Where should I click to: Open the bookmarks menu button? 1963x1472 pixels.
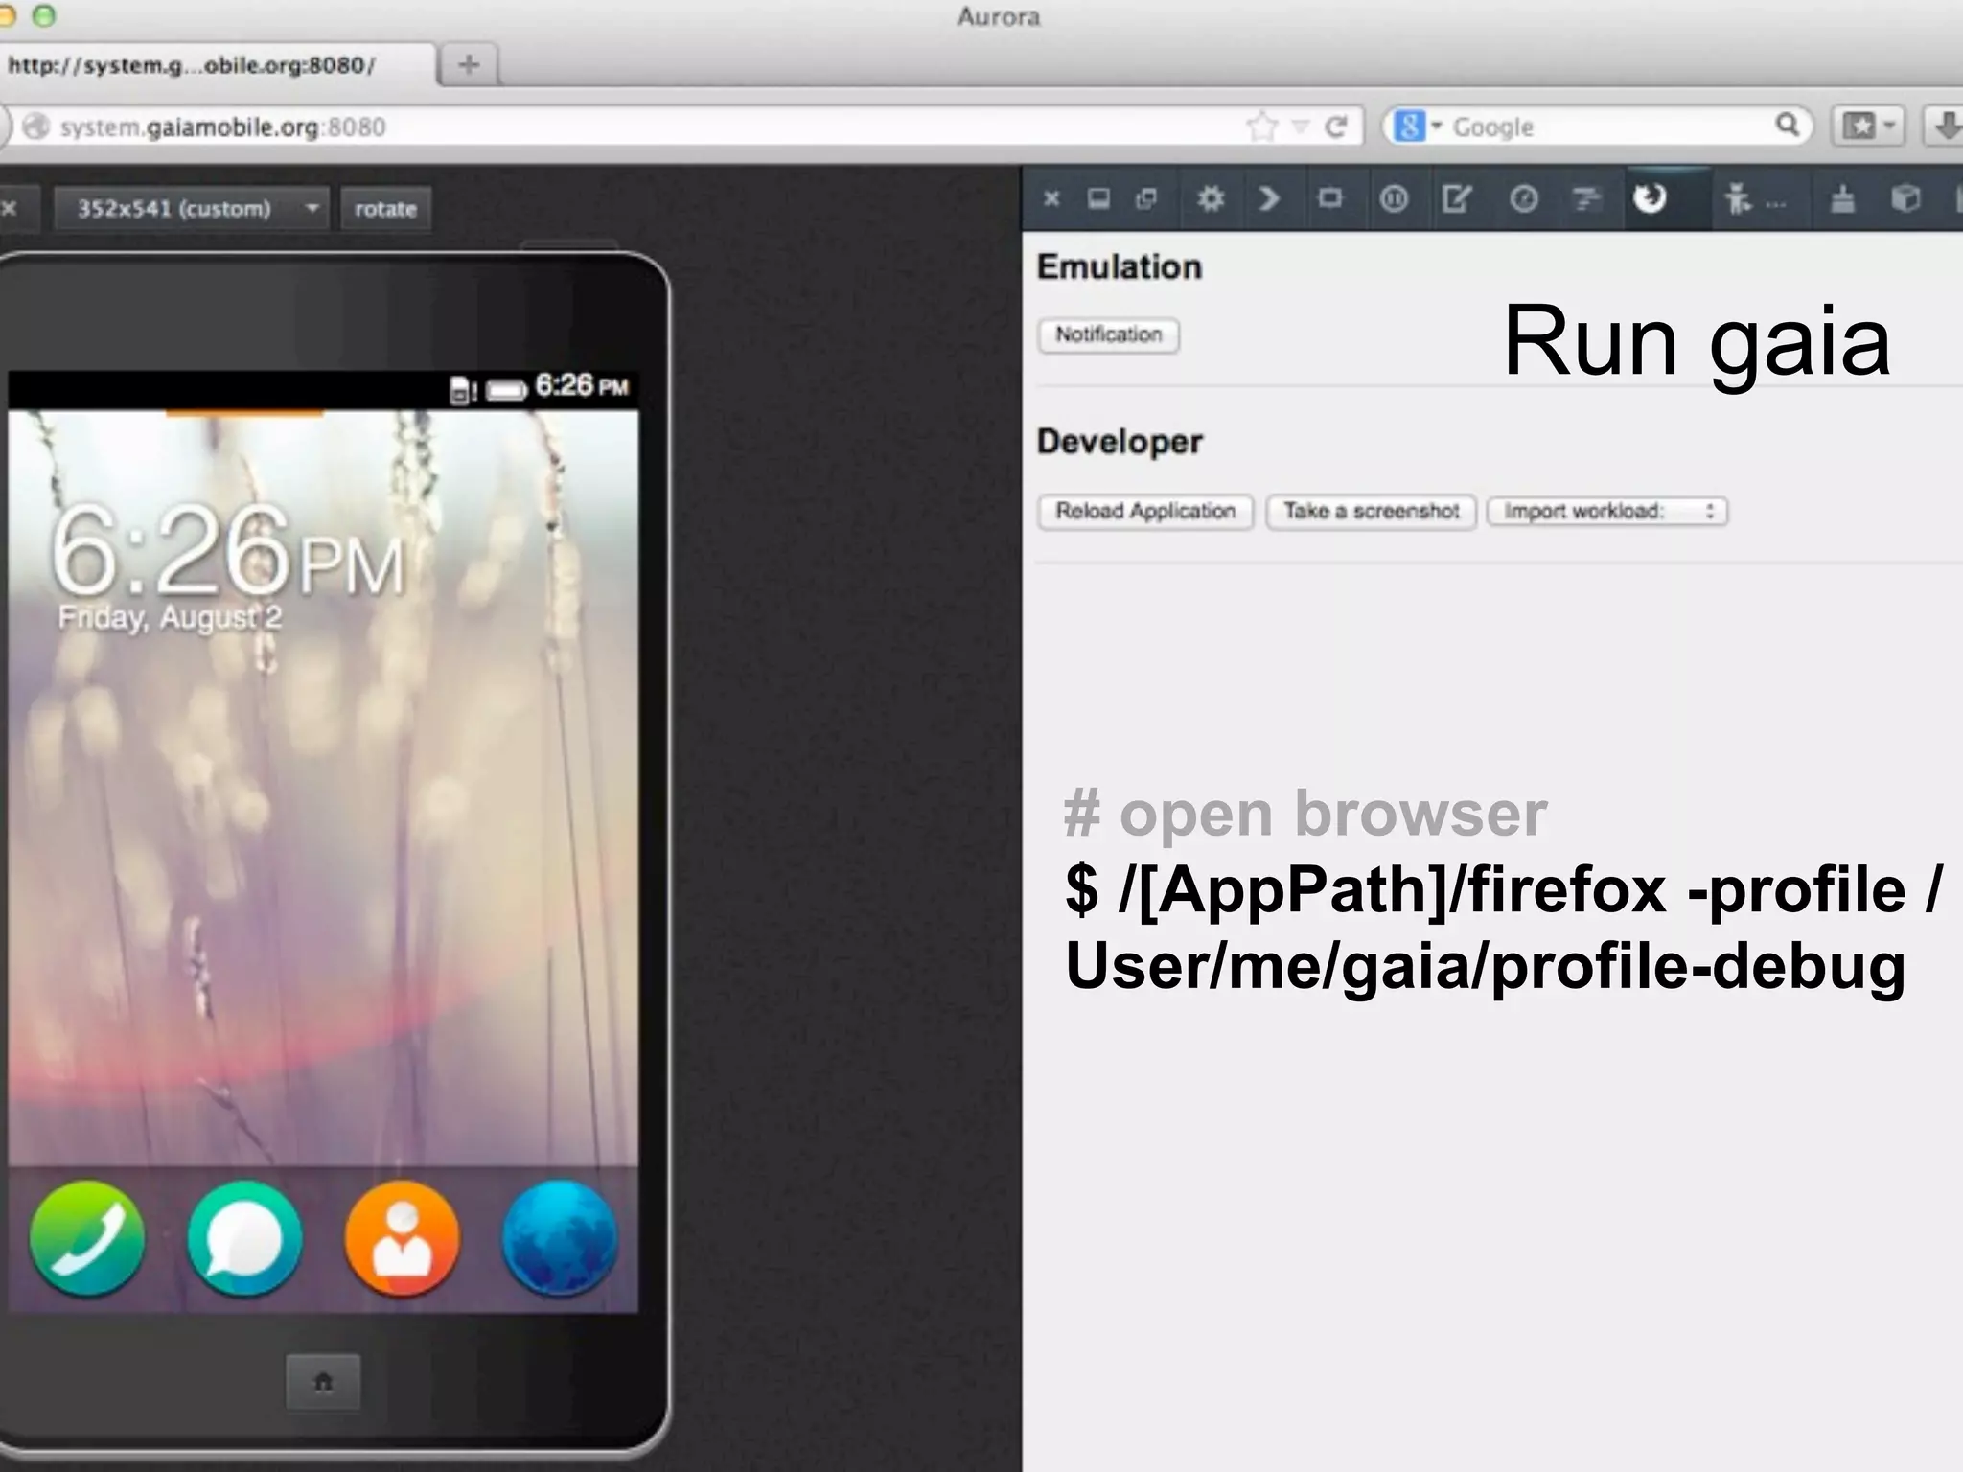[1867, 126]
